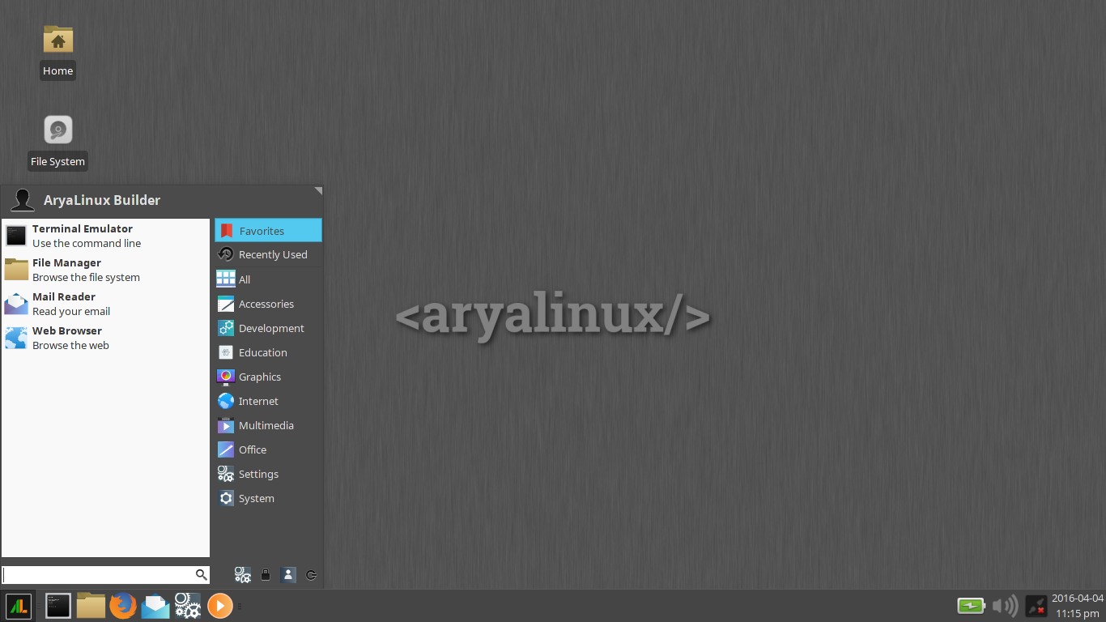Click the switch users icon
The height and width of the screenshot is (622, 1106).
pyautogui.click(x=288, y=575)
